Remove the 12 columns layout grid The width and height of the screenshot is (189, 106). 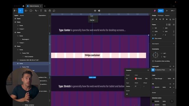click(174, 70)
